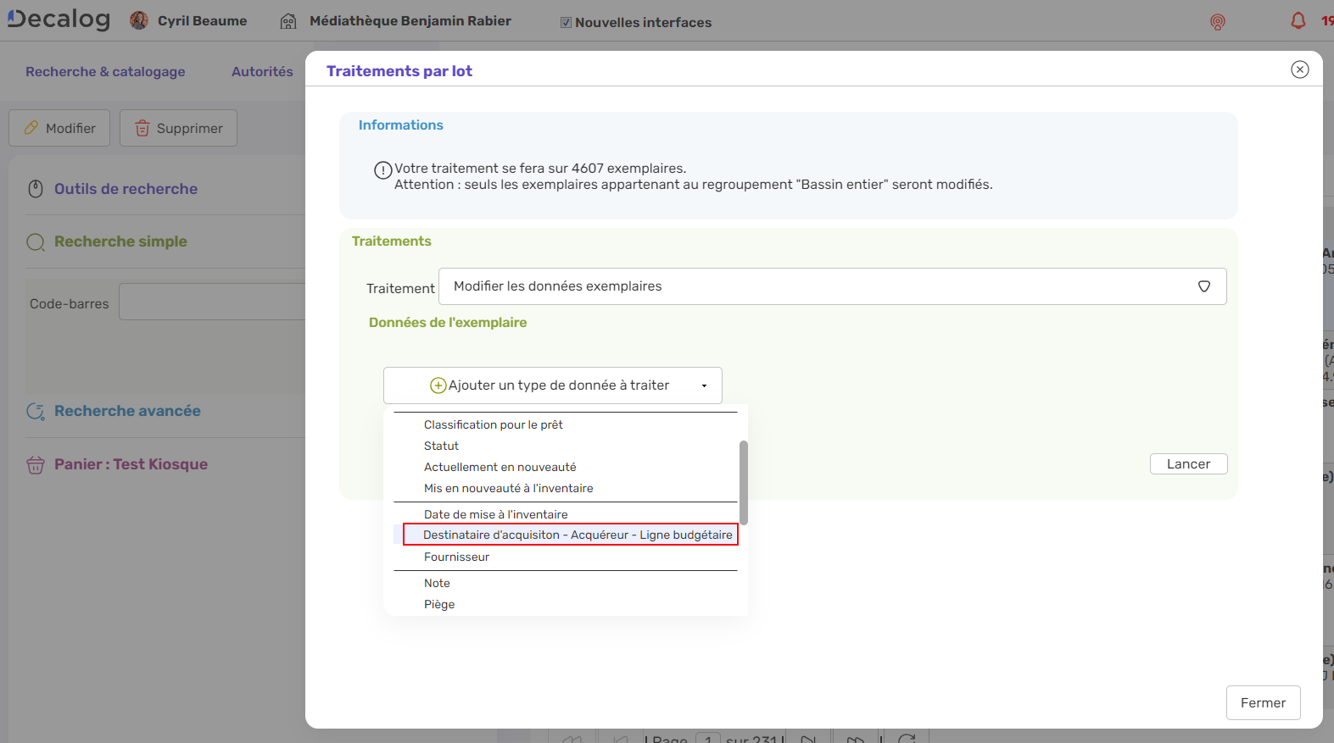This screenshot has width=1334, height=743.
Task: Choose the Piège option
Action: 439,604
